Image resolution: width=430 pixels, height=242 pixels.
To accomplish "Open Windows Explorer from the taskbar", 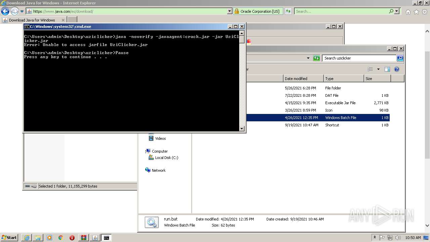I will (x=38, y=238).
